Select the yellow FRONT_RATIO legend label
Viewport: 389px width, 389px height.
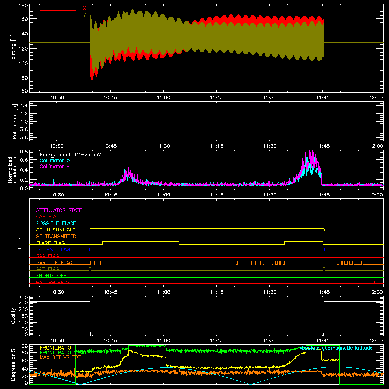pyautogui.click(x=55, y=348)
